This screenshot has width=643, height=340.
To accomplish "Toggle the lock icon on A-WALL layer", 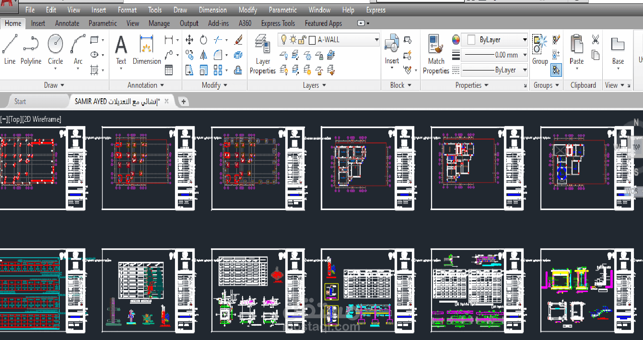I will (x=303, y=39).
